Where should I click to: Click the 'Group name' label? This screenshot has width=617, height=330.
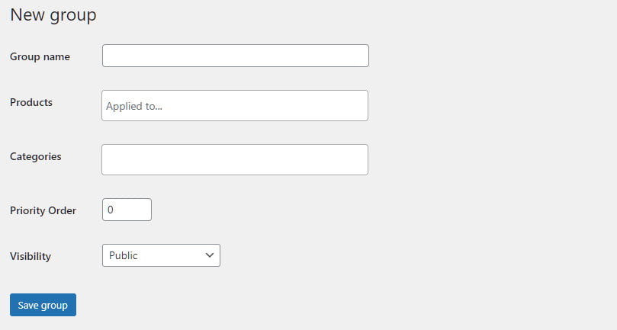click(x=40, y=56)
